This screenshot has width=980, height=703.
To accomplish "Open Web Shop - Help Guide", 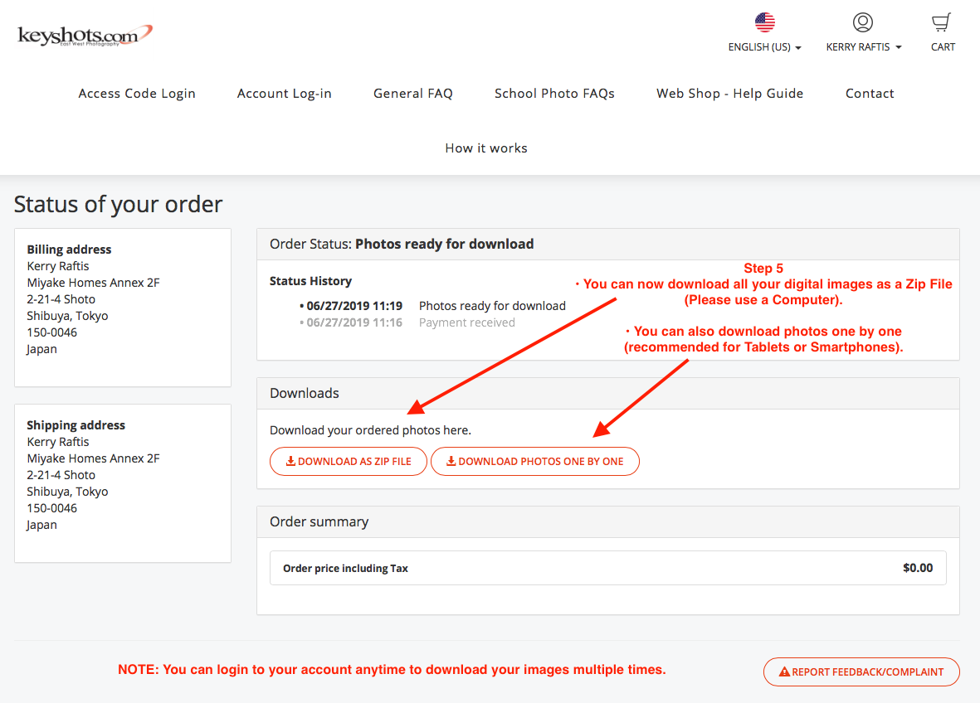I will (x=730, y=94).
